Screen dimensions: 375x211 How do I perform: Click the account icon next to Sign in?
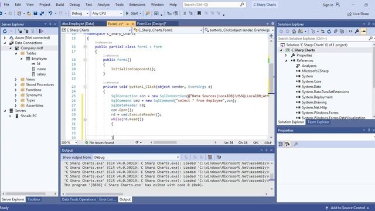[x=337, y=5]
